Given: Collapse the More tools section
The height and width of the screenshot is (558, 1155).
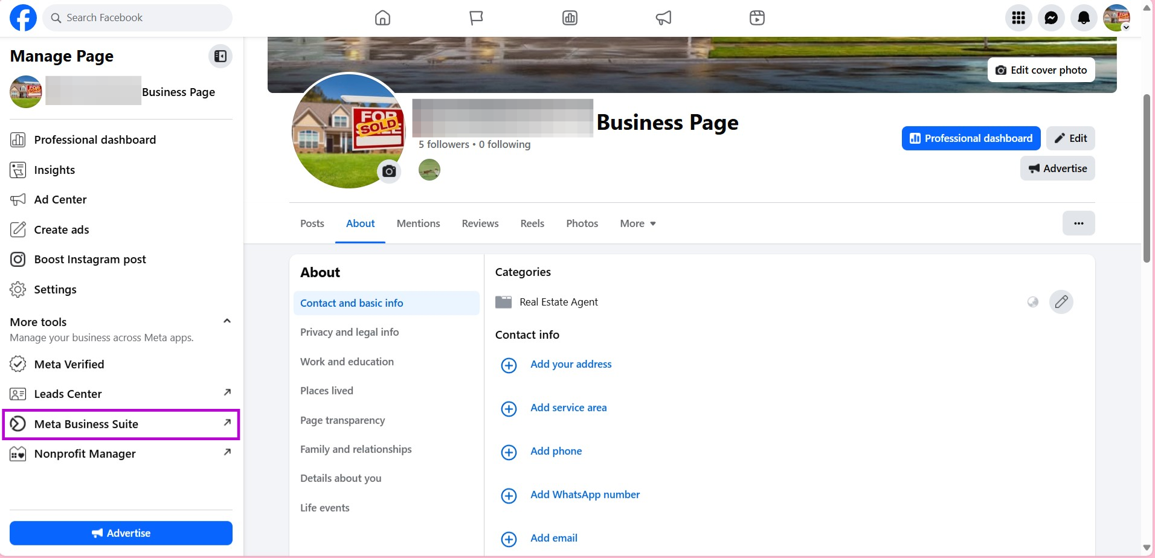Looking at the screenshot, I should click(x=227, y=321).
